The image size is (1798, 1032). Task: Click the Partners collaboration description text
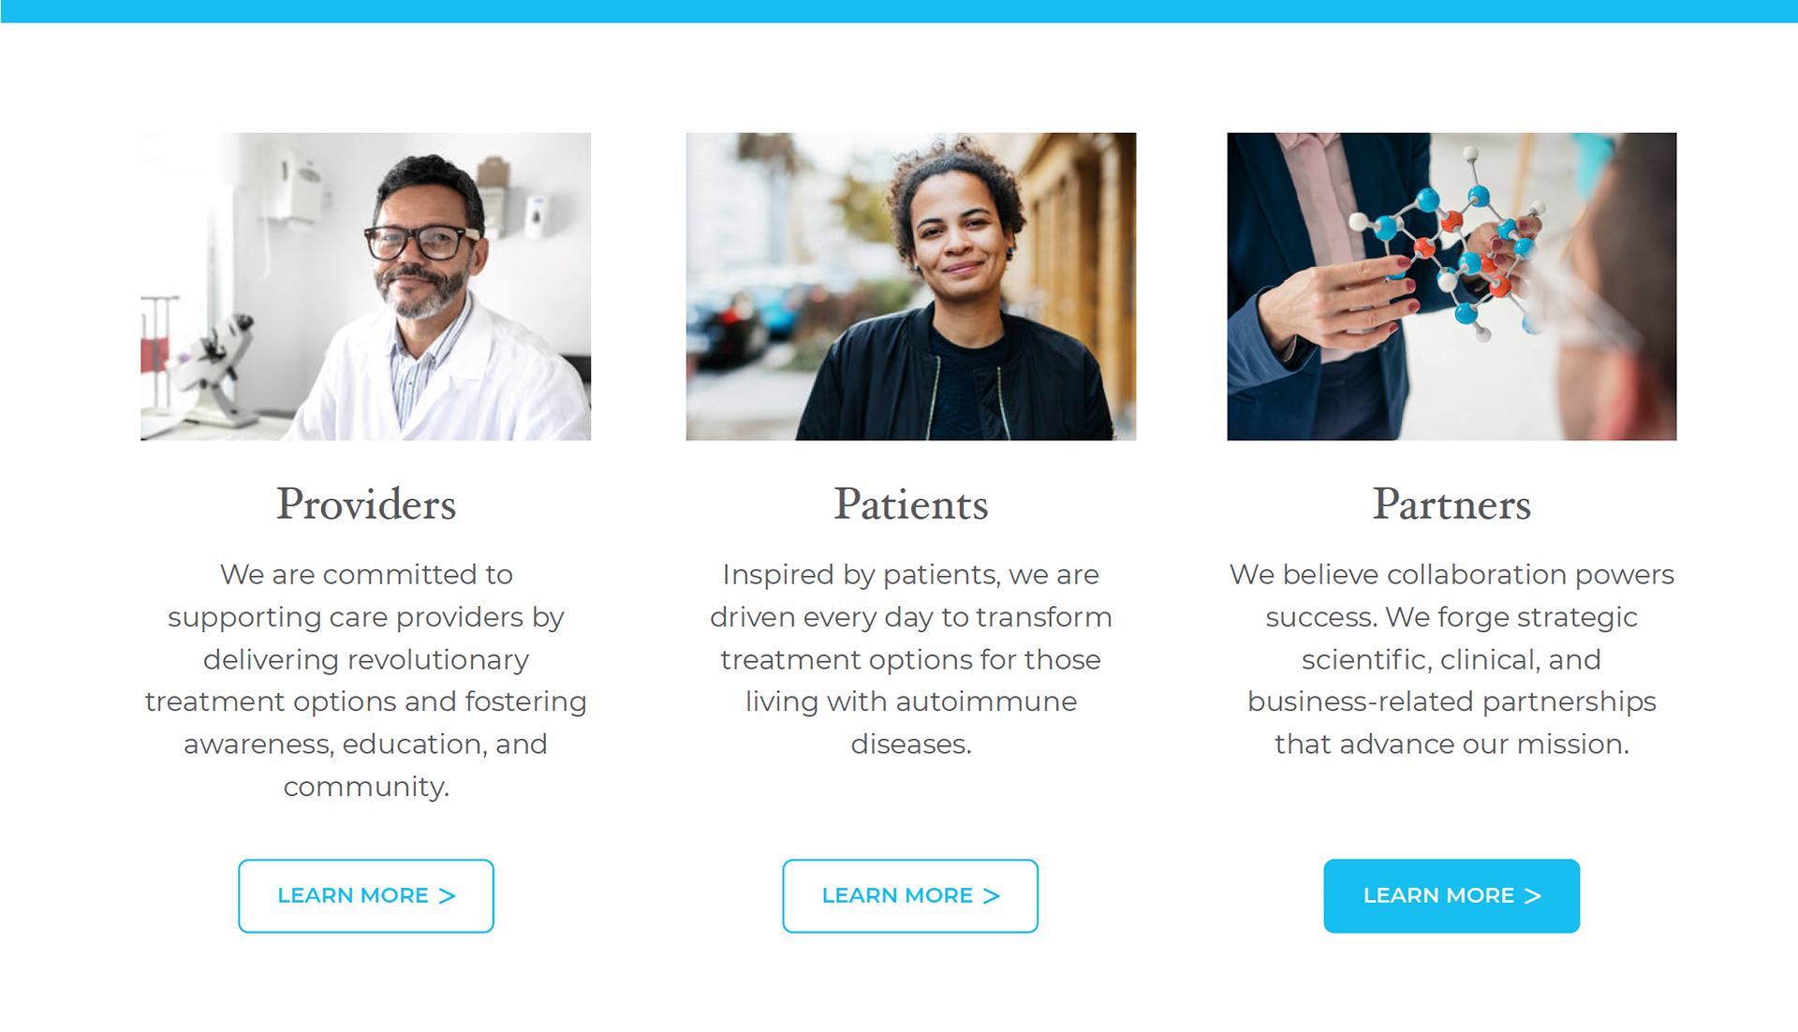[x=1452, y=658]
